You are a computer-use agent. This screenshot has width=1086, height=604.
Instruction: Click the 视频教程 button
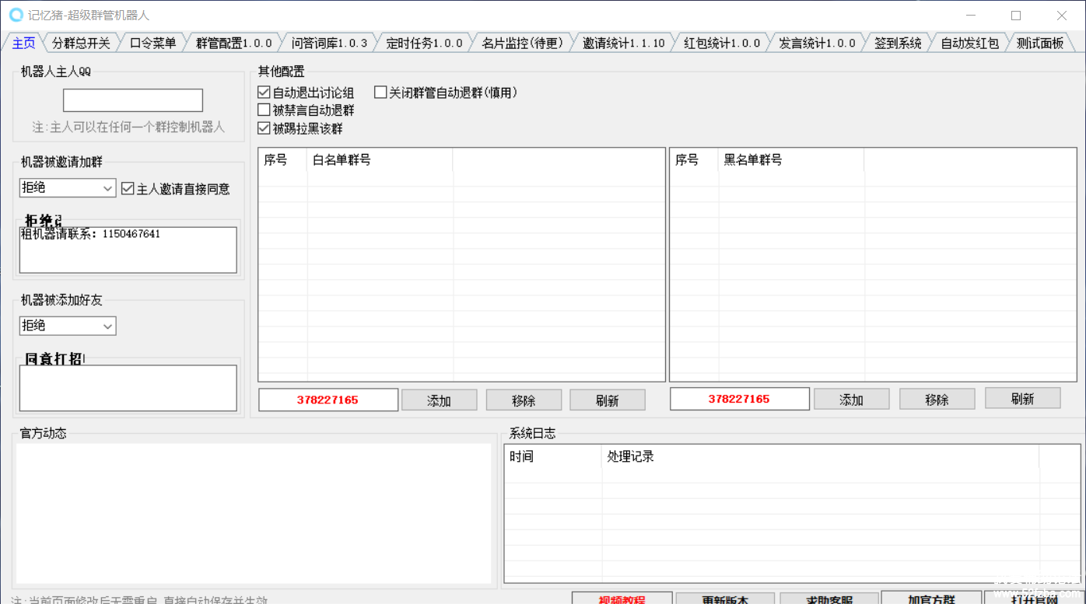click(622, 599)
